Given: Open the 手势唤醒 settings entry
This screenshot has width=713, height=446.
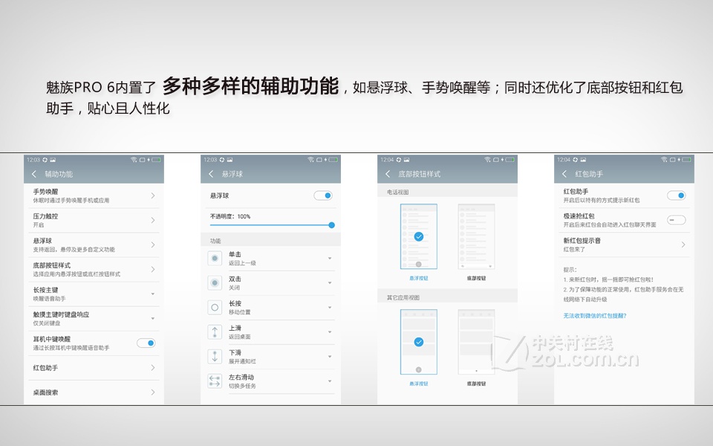Looking at the screenshot, I should pyautogui.click(x=93, y=195).
